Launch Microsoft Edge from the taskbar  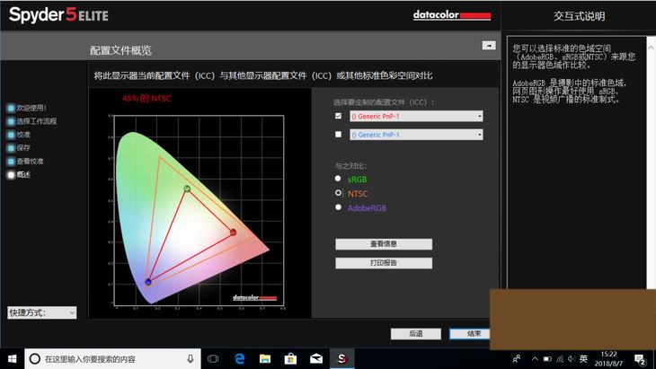239,359
